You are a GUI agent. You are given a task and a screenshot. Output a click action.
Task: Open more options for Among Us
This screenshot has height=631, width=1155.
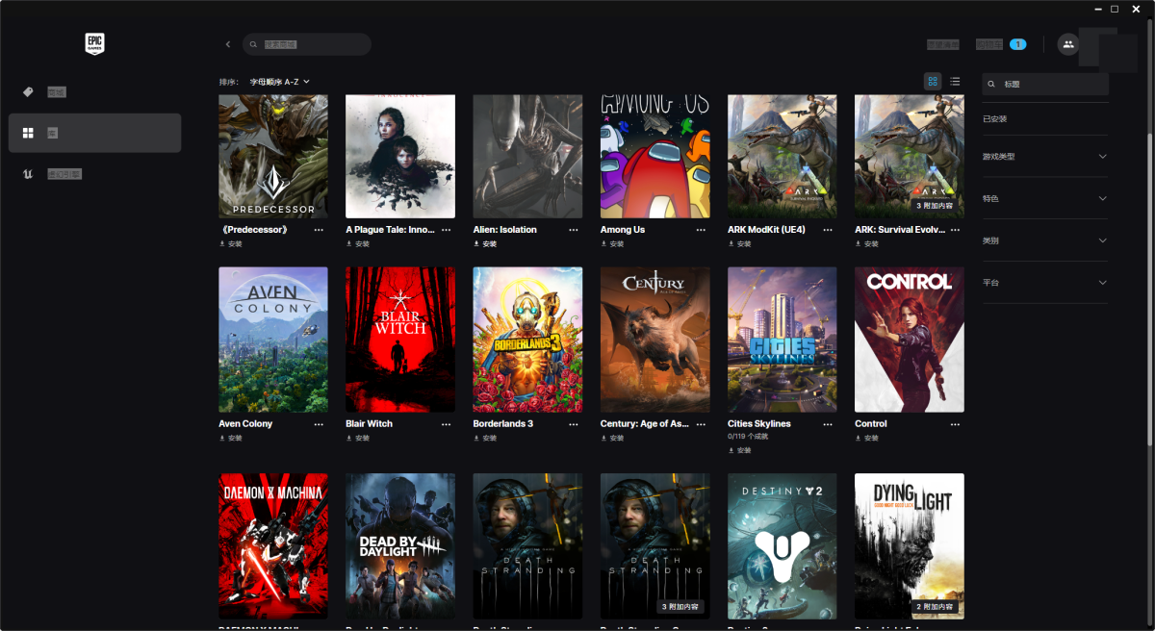click(x=701, y=230)
